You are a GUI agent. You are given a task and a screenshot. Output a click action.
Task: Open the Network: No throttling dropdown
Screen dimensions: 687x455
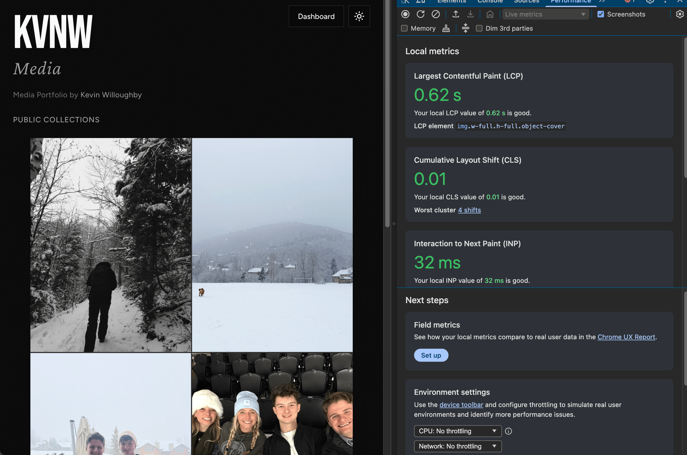coord(458,446)
